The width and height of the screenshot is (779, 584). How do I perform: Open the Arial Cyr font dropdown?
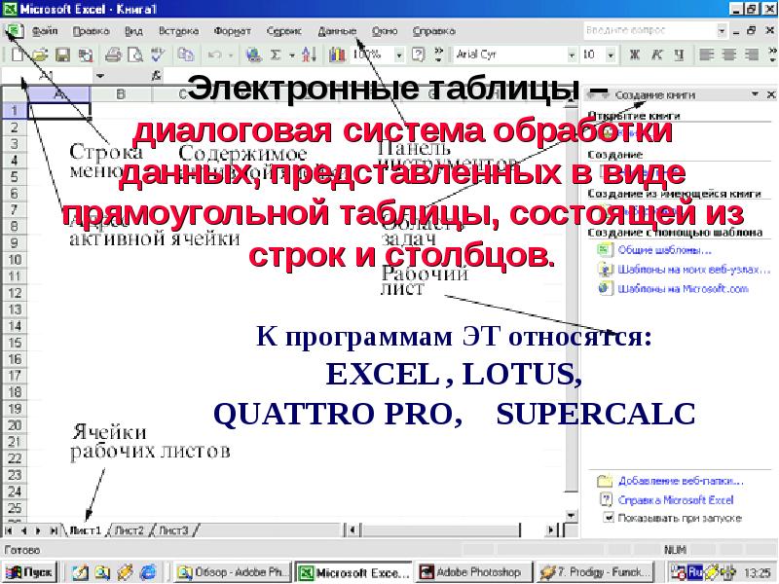coord(573,55)
